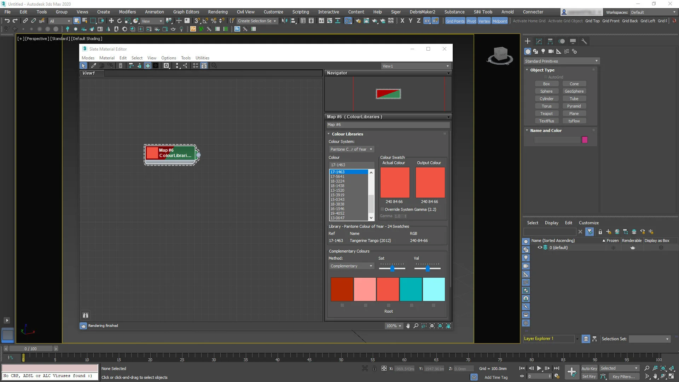Viewport: 679px width, 382px height.
Task: Toggle visibility of the 0 default layer
Action: [540, 248]
